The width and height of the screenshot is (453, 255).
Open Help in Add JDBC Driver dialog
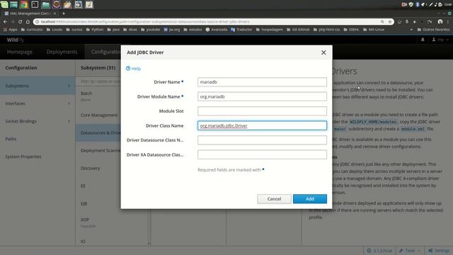click(x=133, y=69)
